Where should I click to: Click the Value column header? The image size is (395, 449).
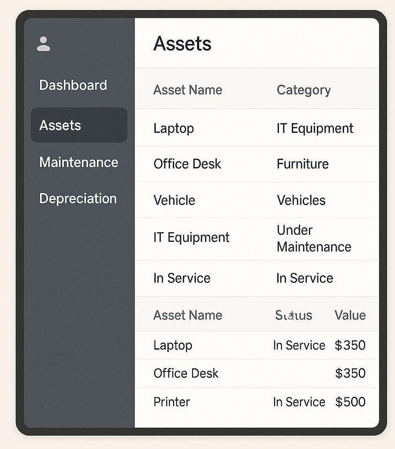[x=350, y=315]
